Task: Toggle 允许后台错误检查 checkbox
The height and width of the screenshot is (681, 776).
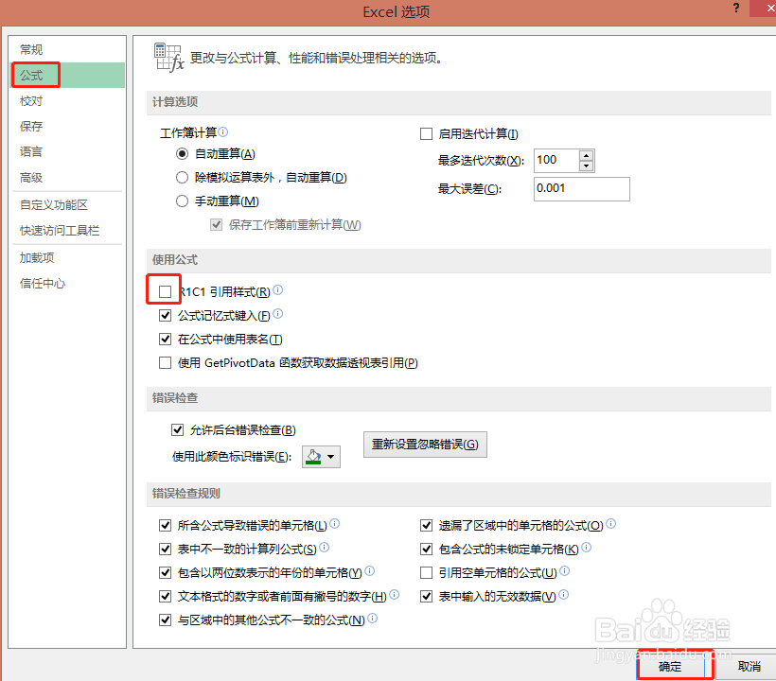Action: click(x=177, y=429)
